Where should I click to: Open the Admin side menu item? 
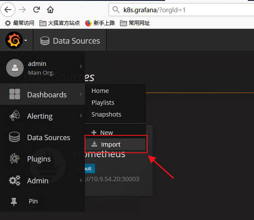42,180
